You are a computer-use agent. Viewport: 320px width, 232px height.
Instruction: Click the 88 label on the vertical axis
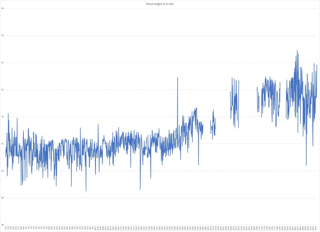tap(2, 225)
